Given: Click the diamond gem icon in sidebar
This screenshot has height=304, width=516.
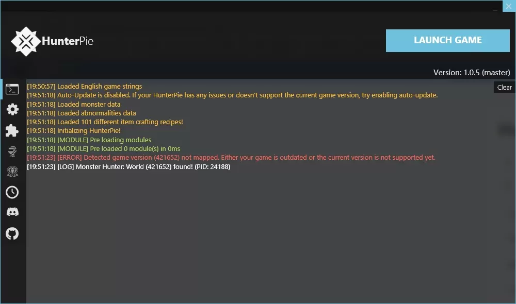Looking at the screenshot, I should pyautogui.click(x=12, y=172).
